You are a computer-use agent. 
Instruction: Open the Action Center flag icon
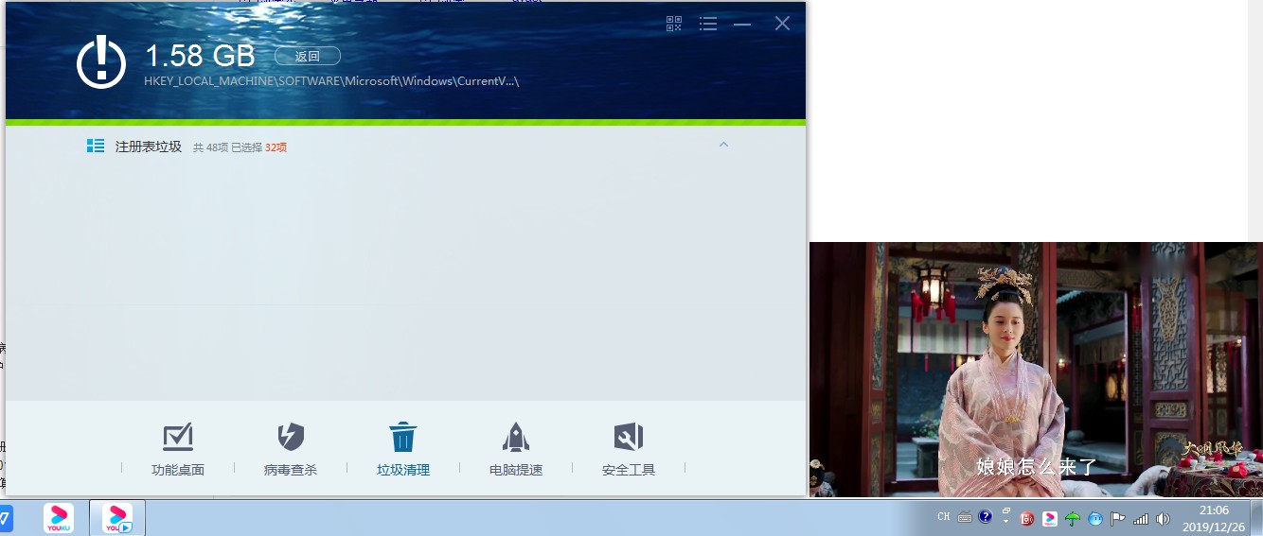click(1118, 518)
